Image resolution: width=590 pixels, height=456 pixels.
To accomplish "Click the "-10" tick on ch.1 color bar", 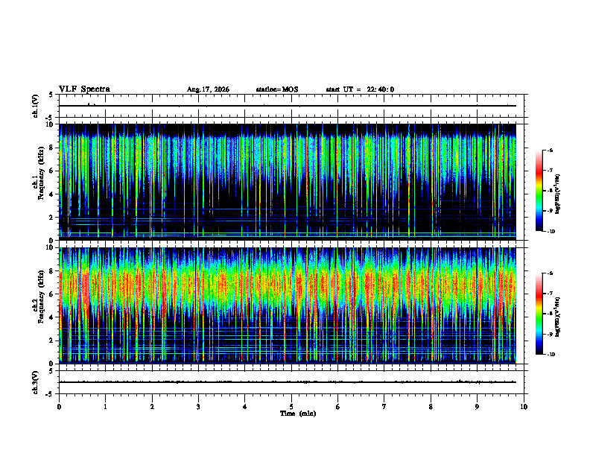I will click(551, 232).
